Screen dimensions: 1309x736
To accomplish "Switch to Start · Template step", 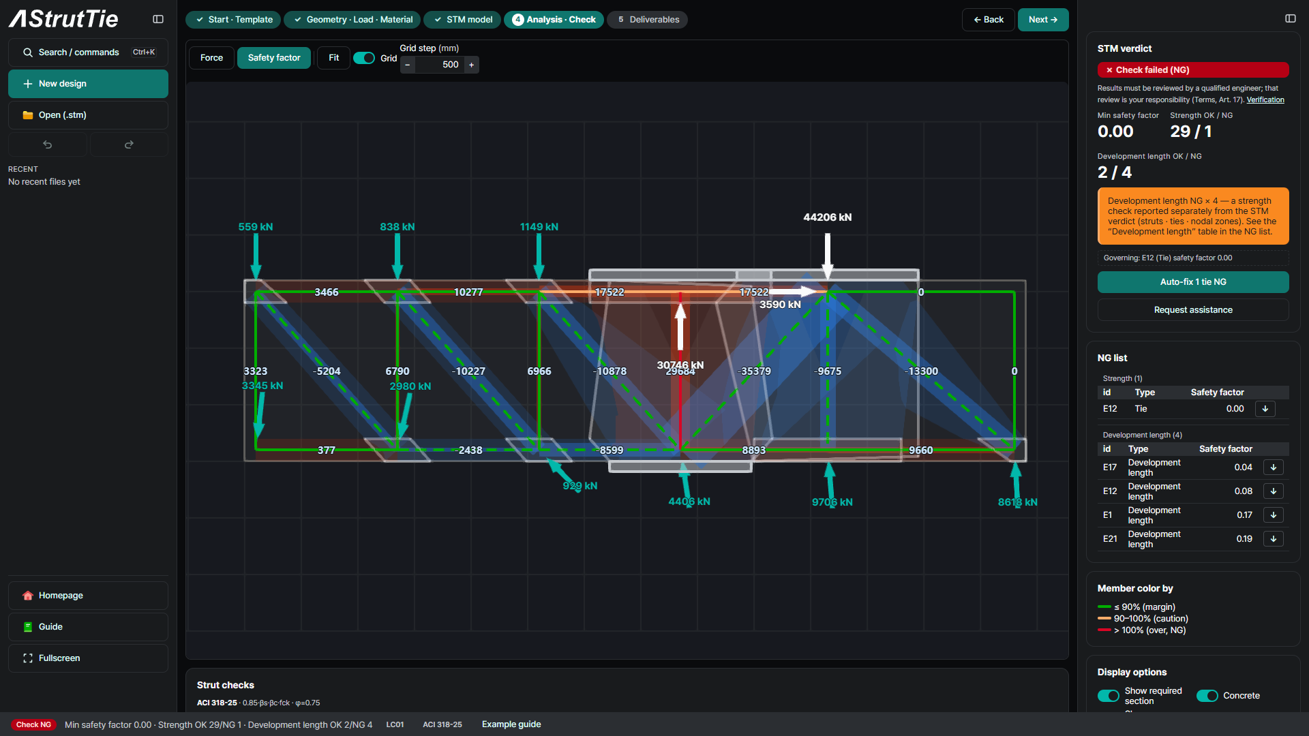I will pyautogui.click(x=233, y=20).
